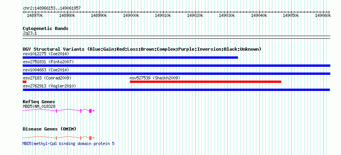341x155 pixels.
Task: Click the 149040k ruler tick label
Action: tap(259, 15)
